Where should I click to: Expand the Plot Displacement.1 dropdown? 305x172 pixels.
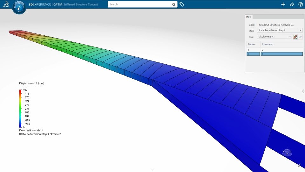(274, 36)
